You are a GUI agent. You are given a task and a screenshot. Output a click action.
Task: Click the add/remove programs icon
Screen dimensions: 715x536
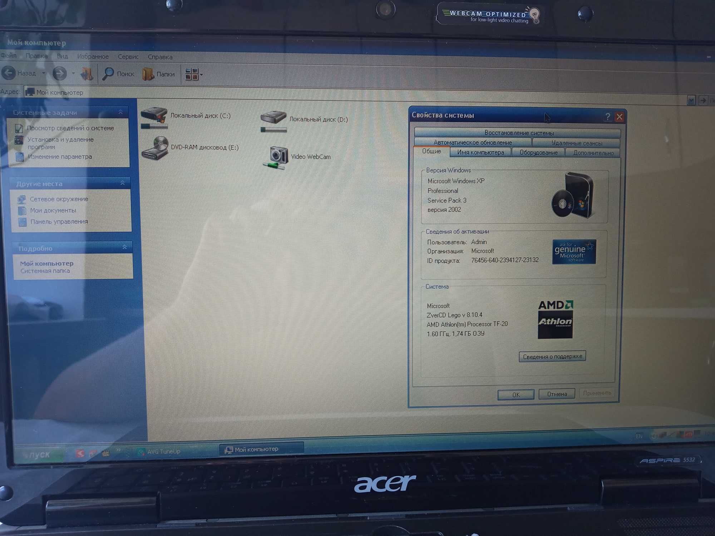click(19, 140)
